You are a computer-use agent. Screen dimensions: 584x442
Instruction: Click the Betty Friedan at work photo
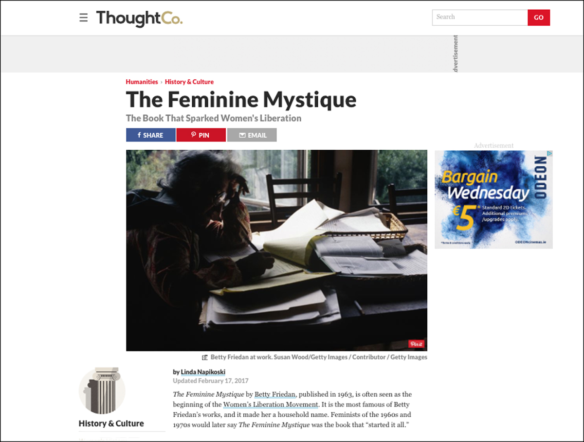(x=276, y=250)
